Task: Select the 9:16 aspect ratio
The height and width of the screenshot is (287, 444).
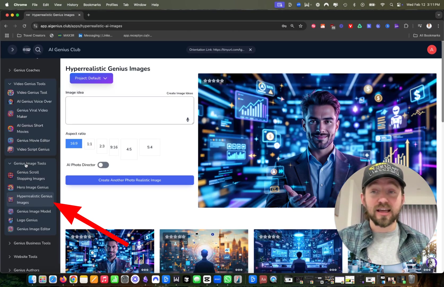Action: (114, 147)
